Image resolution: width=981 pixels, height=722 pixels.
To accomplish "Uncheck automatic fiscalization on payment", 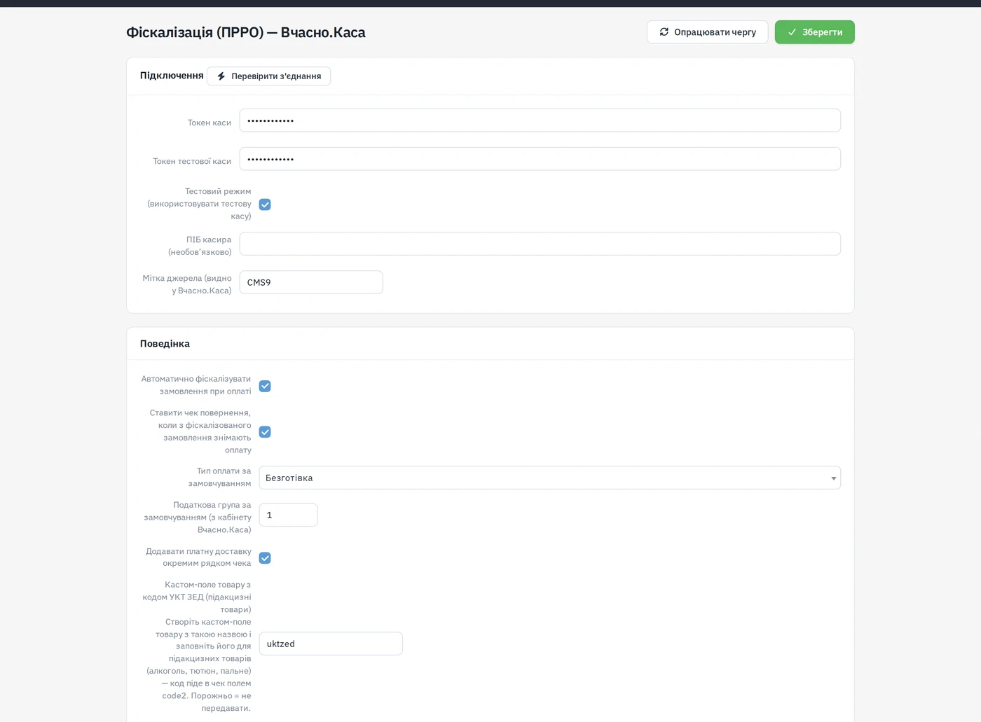I will [x=265, y=386].
